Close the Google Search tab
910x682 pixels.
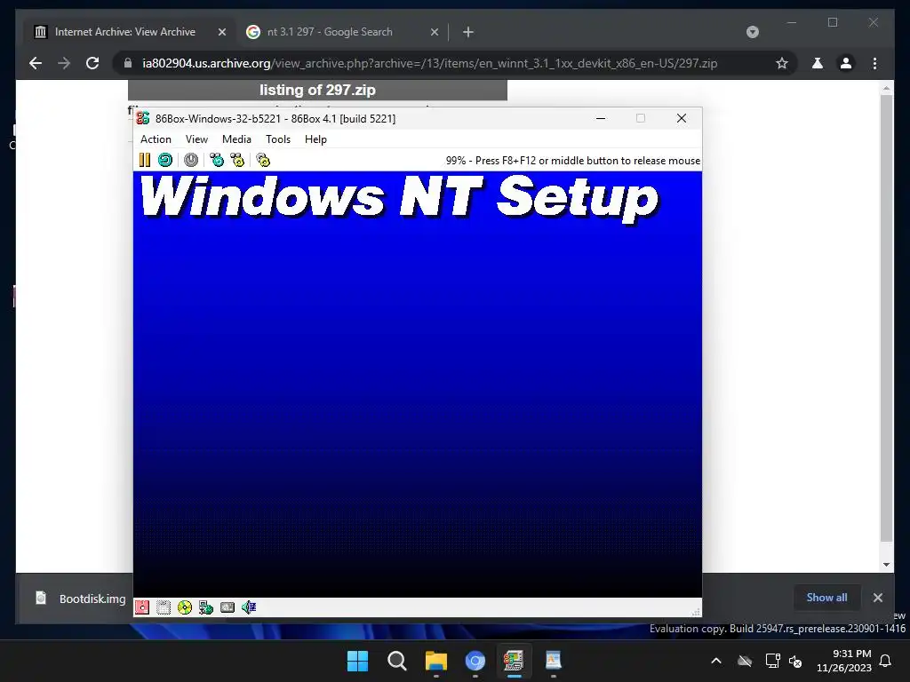point(434,32)
